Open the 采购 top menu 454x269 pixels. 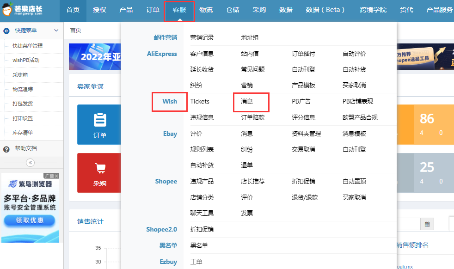(259, 10)
